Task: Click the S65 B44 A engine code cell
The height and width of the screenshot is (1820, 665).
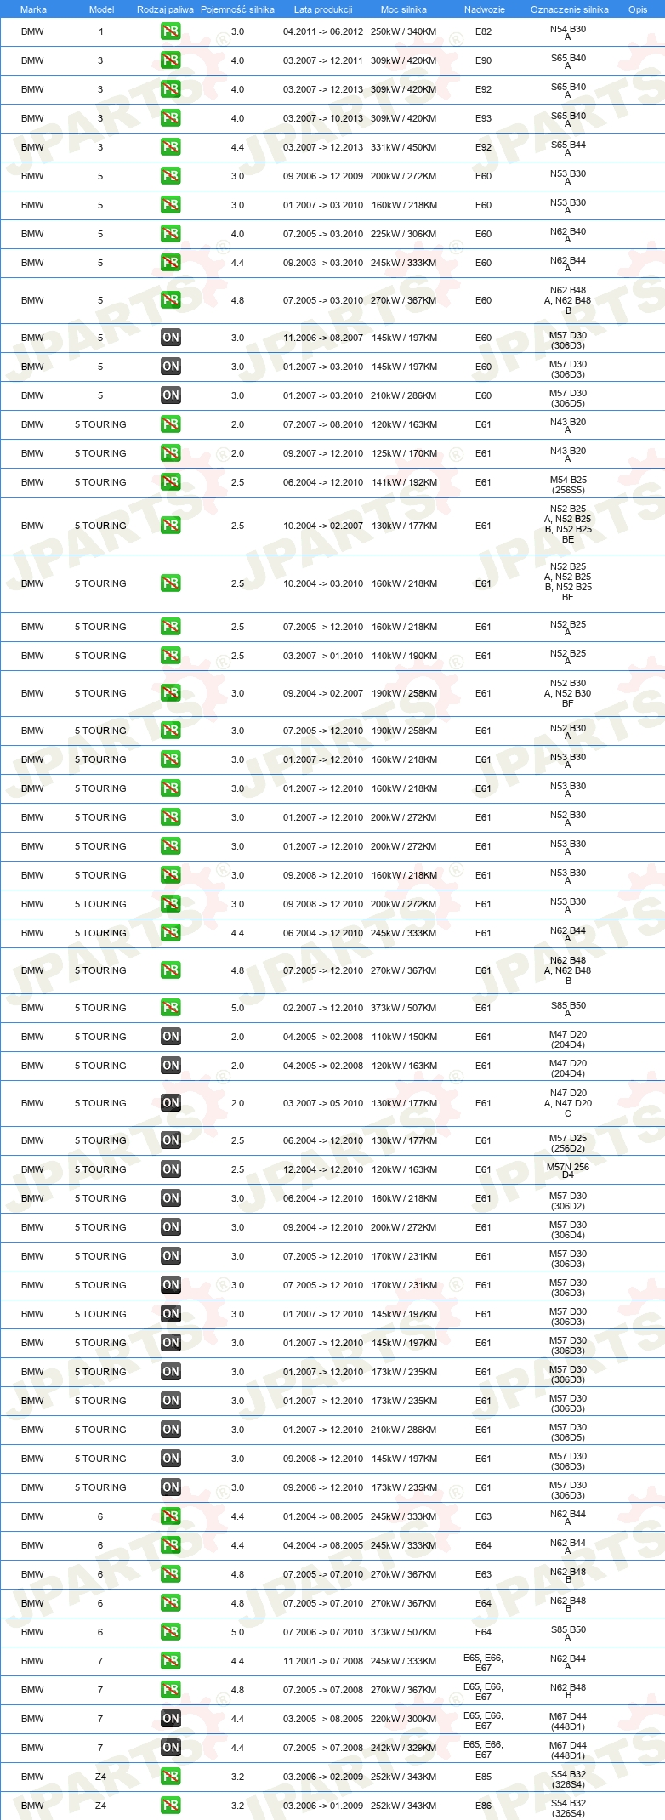Action: tap(568, 148)
